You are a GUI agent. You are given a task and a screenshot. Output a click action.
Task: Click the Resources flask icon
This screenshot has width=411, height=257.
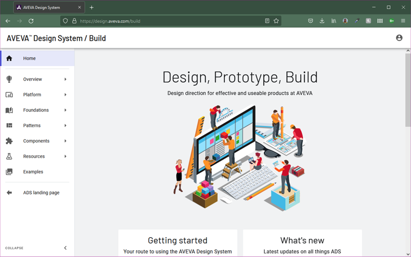pos(9,156)
